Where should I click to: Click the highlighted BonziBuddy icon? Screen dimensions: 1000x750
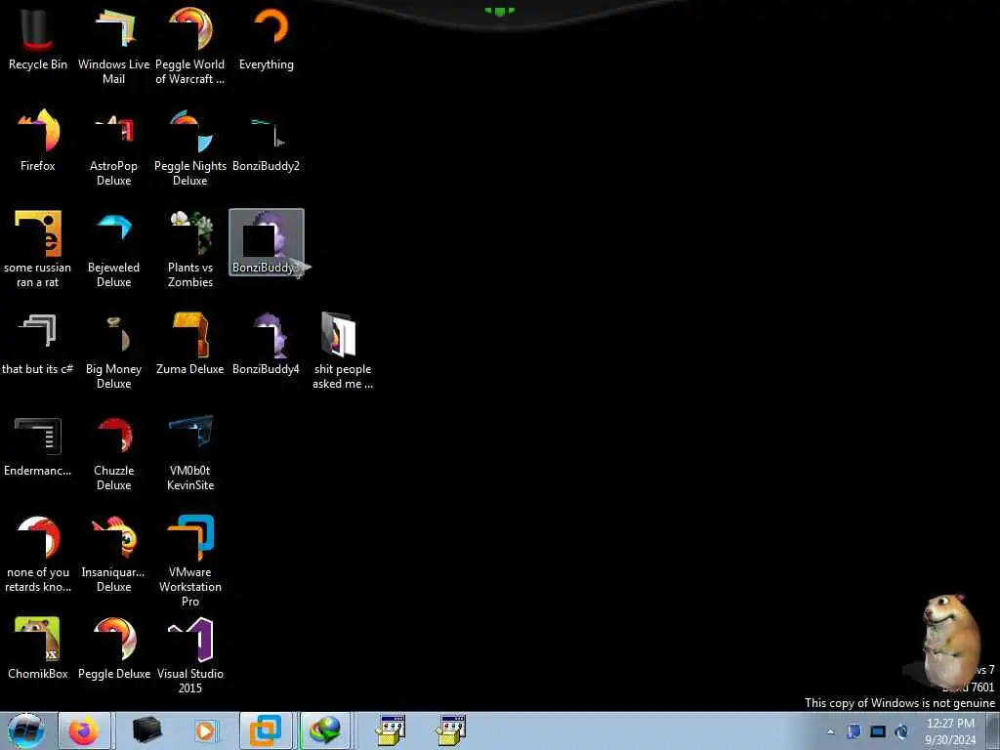click(x=267, y=242)
